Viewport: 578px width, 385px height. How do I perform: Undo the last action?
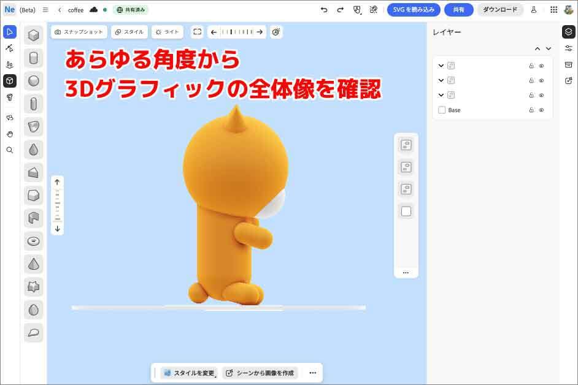324,10
